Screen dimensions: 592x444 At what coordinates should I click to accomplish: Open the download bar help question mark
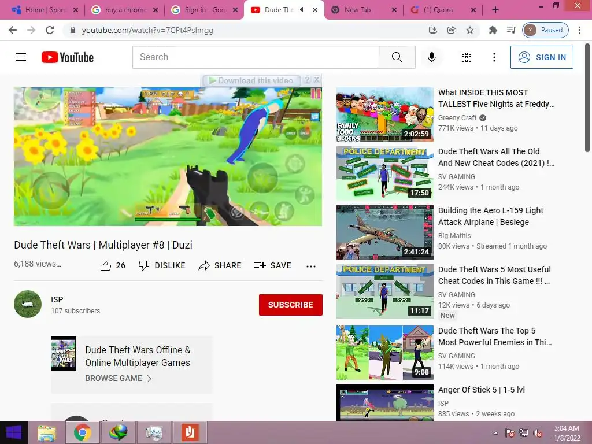coord(308,80)
